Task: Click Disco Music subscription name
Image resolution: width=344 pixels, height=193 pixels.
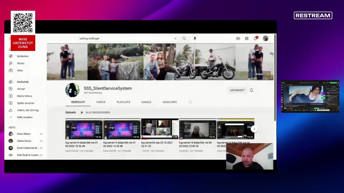Action: tap(24, 134)
